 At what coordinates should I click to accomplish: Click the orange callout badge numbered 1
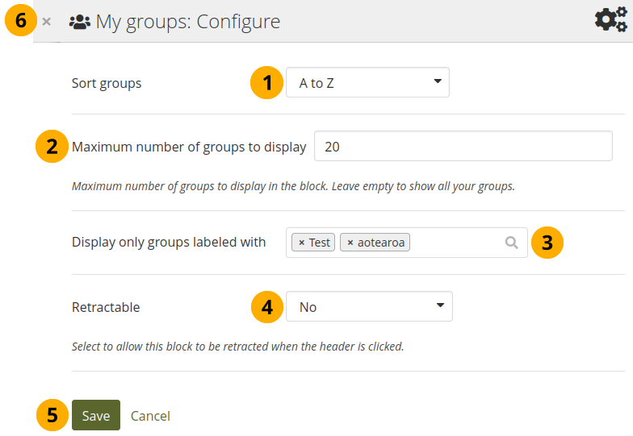[266, 82]
